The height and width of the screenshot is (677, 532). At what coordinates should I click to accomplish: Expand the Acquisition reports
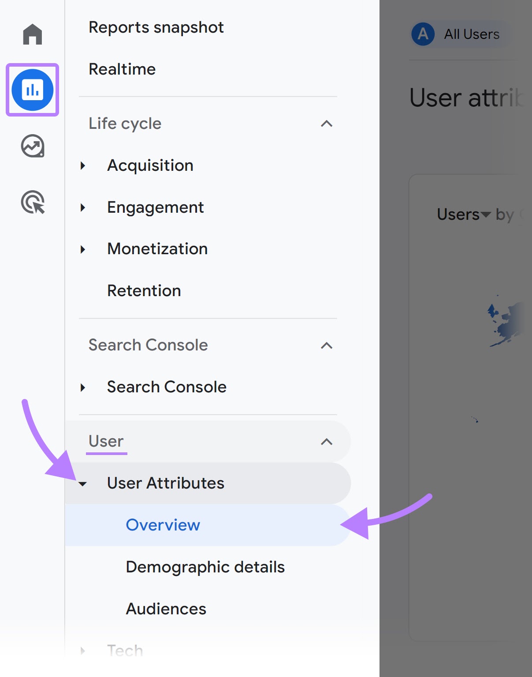point(83,165)
